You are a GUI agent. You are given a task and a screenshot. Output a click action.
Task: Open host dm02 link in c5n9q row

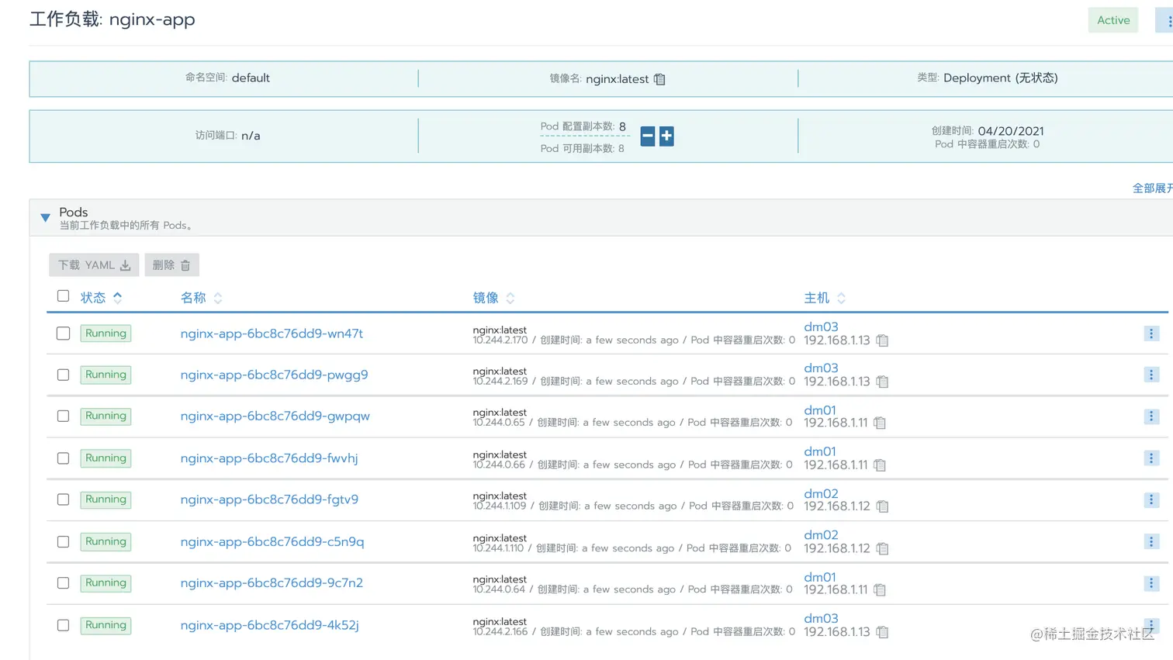[x=821, y=535]
